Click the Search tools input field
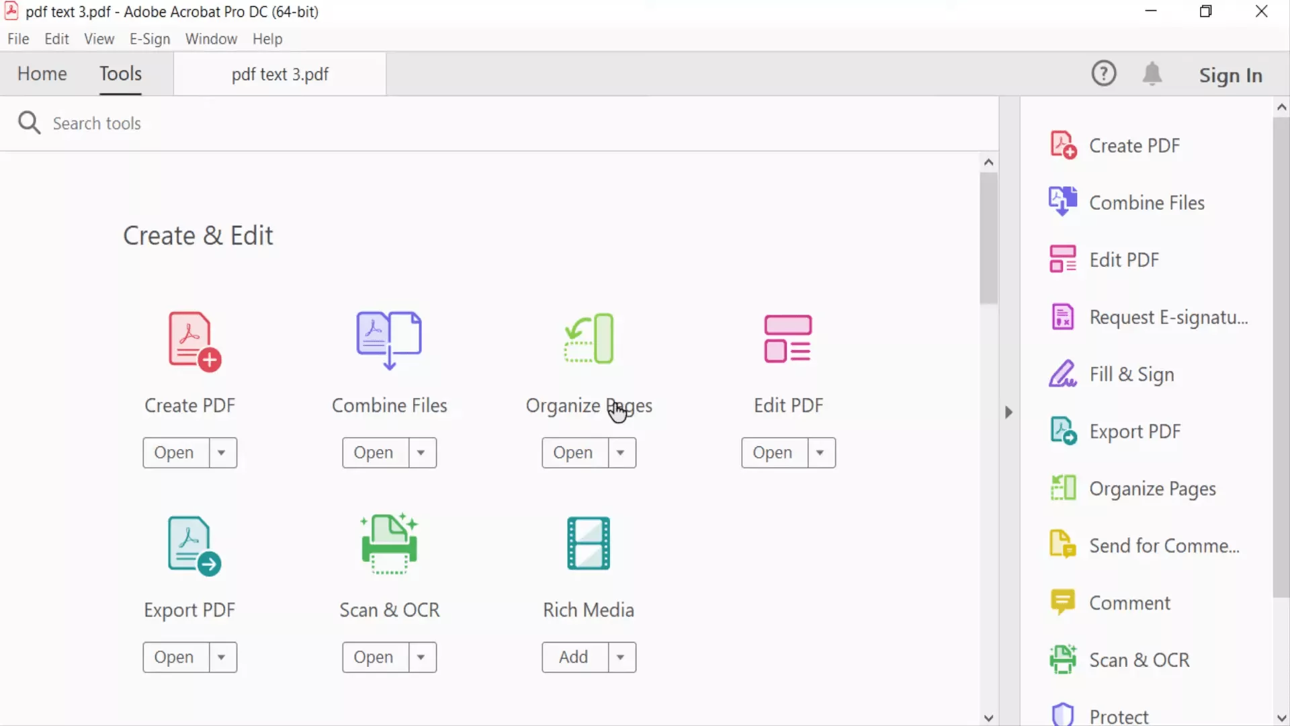Image resolution: width=1290 pixels, height=726 pixels. tap(97, 123)
